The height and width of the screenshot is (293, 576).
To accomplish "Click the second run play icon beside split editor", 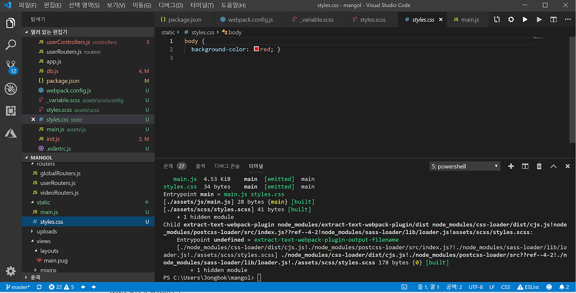I will (x=539, y=20).
